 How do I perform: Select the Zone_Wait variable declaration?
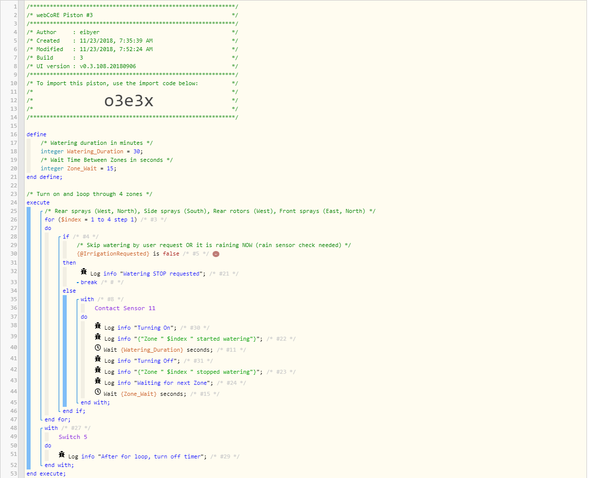78,169
